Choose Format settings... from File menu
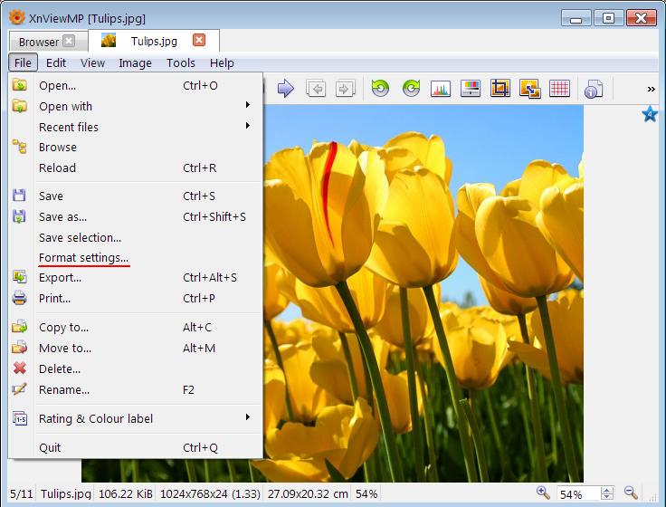The width and height of the screenshot is (666, 507). [83, 258]
